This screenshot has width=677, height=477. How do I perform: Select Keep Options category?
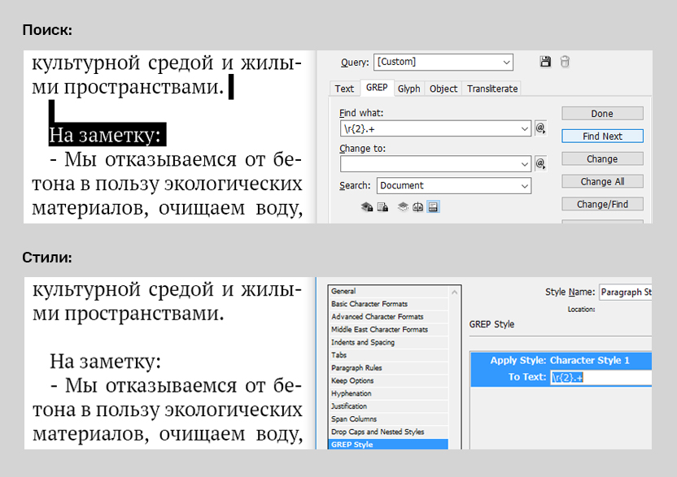(x=388, y=381)
